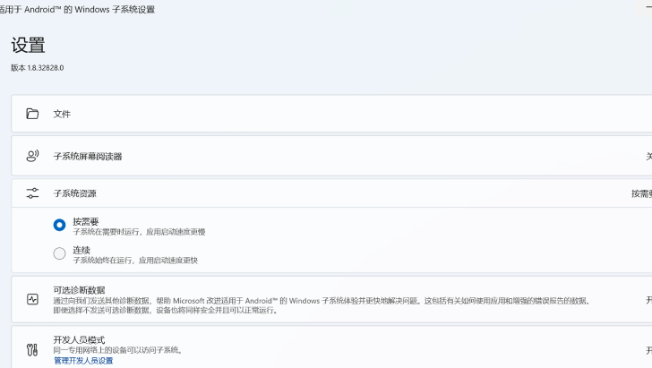Click the 开发人员模式 tools icon

(x=32, y=350)
